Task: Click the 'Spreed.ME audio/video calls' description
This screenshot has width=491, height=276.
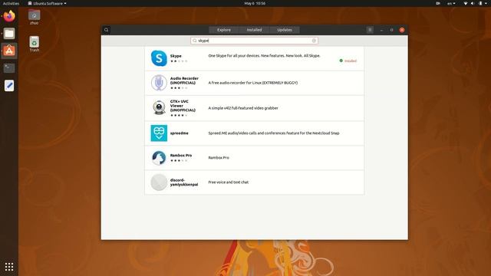Action: 274,133
